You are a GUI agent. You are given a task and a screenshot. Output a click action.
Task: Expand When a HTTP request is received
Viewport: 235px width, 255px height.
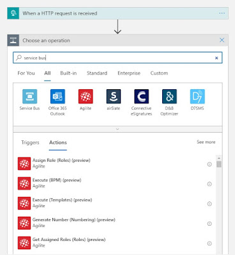117,13
